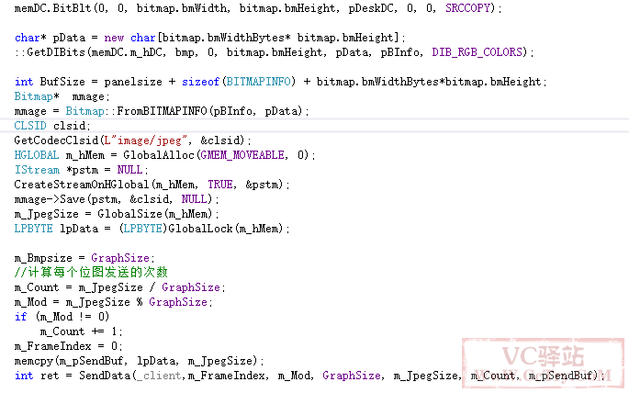The width and height of the screenshot is (629, 393).
Task: Click the 'if (m_Mod != 0)' statement
Action: click(x=62, y=317)
